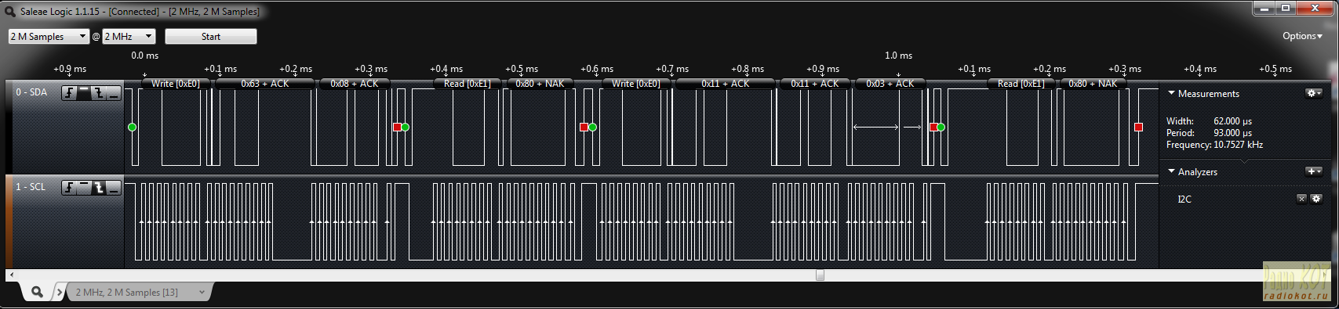Image resolution: width=1339 pixels, height=309 pixels.
Task: Open the Measurements gear settings
Action: coord(1313,93)
